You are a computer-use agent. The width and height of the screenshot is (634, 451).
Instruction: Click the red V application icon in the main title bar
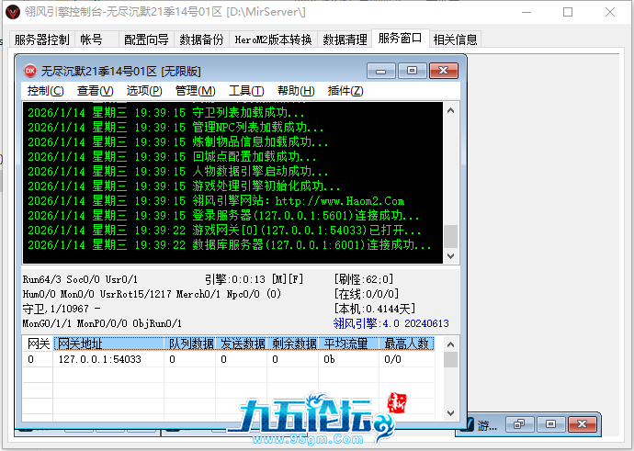point(12,12)
